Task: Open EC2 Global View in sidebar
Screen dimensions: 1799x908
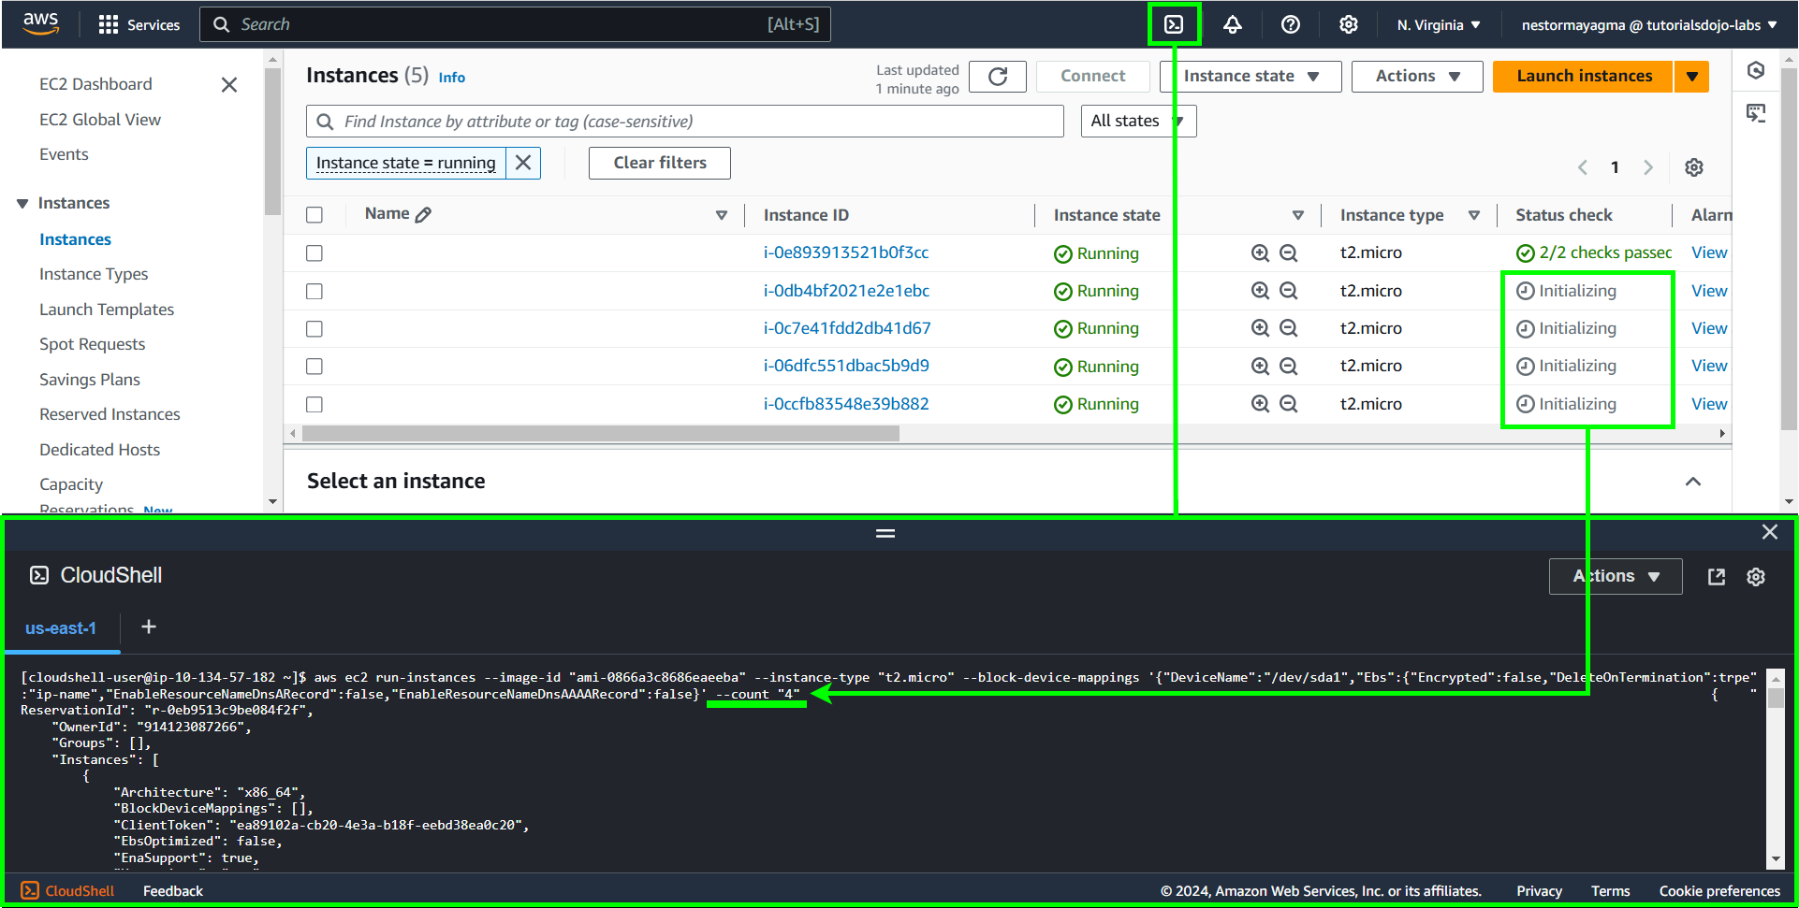Action: pyautogui.click(x=100, y=120)
